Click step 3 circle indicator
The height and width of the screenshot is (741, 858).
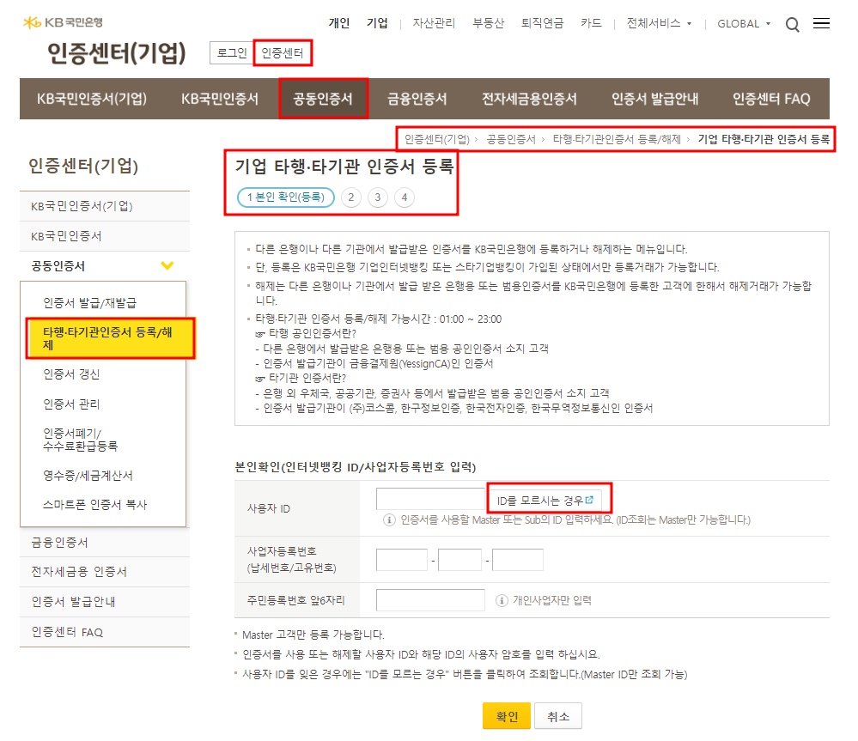[x=378, y=197]
